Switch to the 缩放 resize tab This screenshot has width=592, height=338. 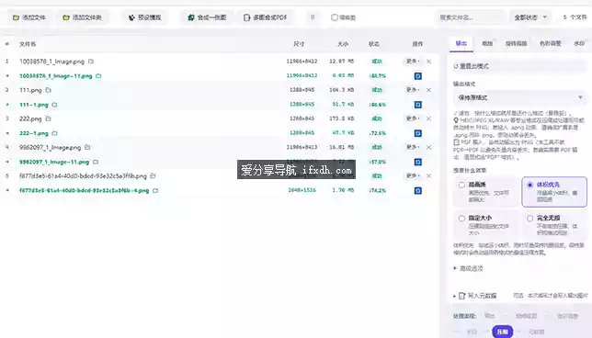pyautogui.click(x=487, y=43)
